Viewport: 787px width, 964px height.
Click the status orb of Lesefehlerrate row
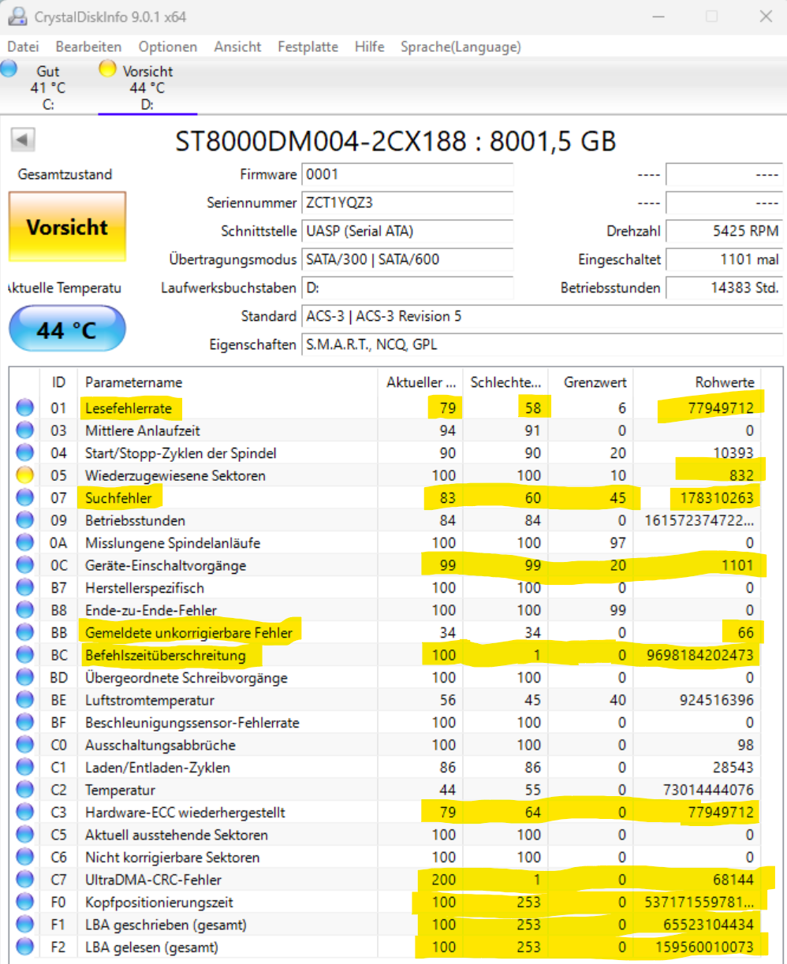pyautogui.click(x=25, y=408)
